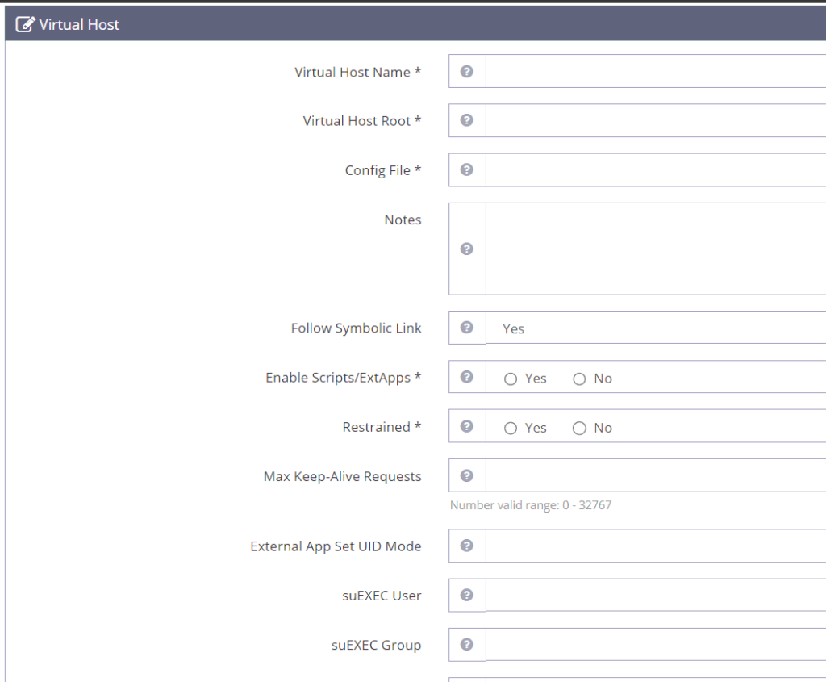Focus the Virtual Host Name field
This screenshot has height=682, width=826.
(656, 71)
